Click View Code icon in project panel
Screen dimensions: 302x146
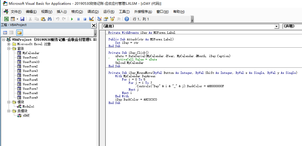pos(5,33)
